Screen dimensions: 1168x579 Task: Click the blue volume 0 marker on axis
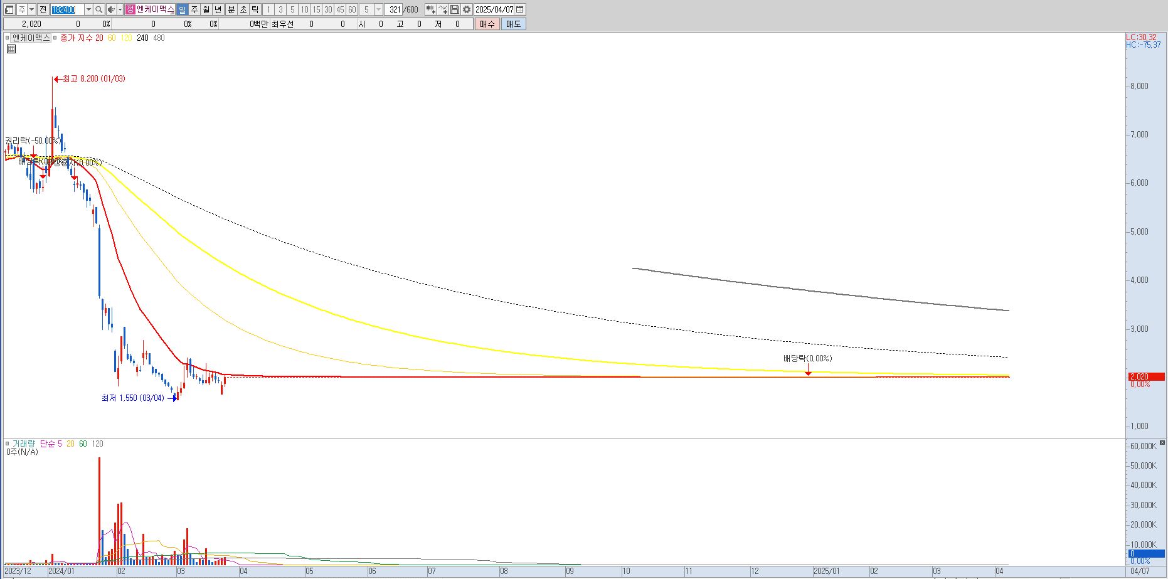(1147, 553)
